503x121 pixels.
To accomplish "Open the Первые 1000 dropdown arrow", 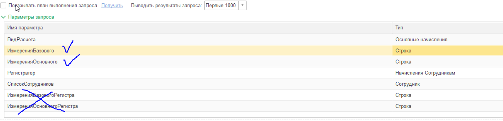I will pos(243,6).
